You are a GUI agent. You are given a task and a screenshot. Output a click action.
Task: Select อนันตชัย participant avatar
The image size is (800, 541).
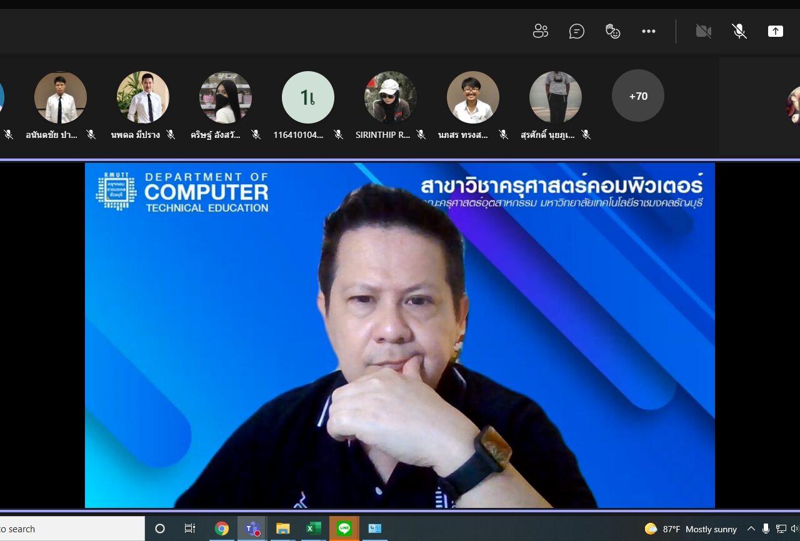pyautogui.click(x=61, y=97)
